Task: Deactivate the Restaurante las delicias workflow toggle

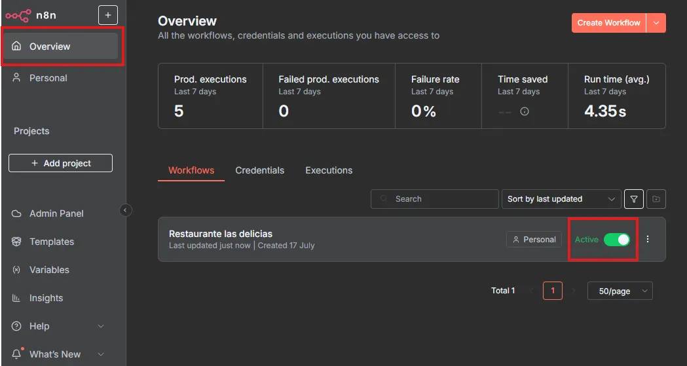Action: tap(616, 240)
